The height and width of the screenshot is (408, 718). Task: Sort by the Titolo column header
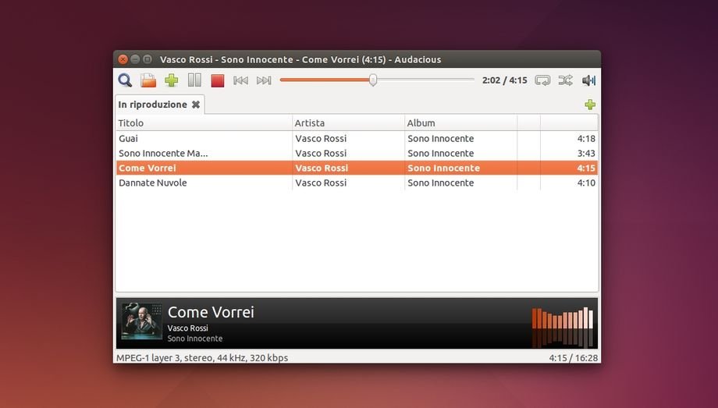[x=204, y=122]
